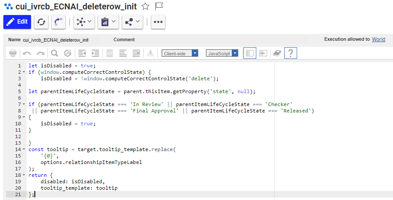Image resolution: width=393 pixels, height=200 pixels.
Task: Toggle the side panel layout button
Action: click(x=249, y=53)
